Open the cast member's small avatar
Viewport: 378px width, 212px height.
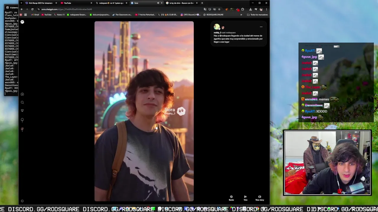(223, 28)
